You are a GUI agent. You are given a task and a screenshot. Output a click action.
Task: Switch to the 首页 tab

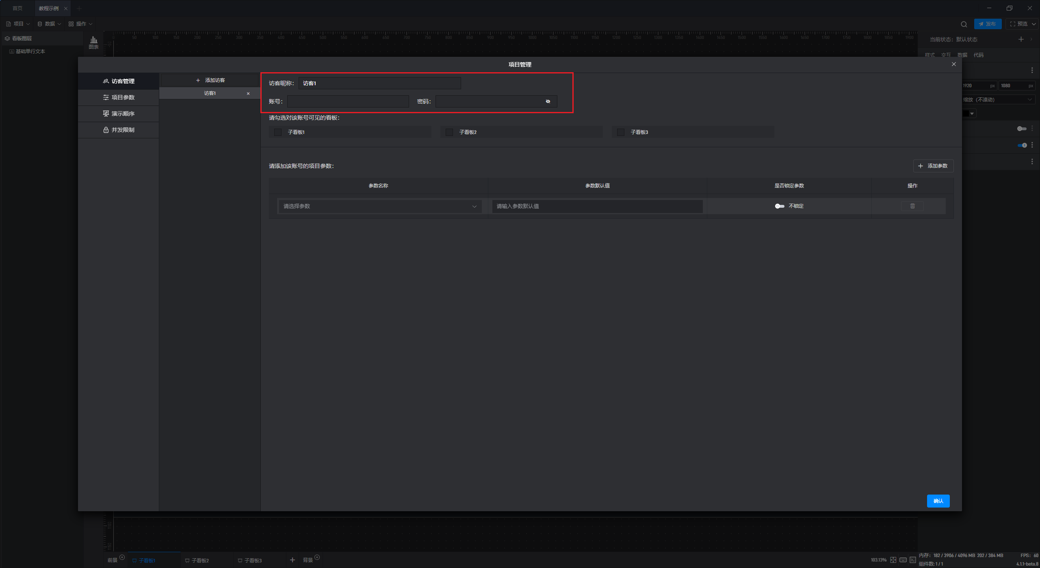(17, 8)
